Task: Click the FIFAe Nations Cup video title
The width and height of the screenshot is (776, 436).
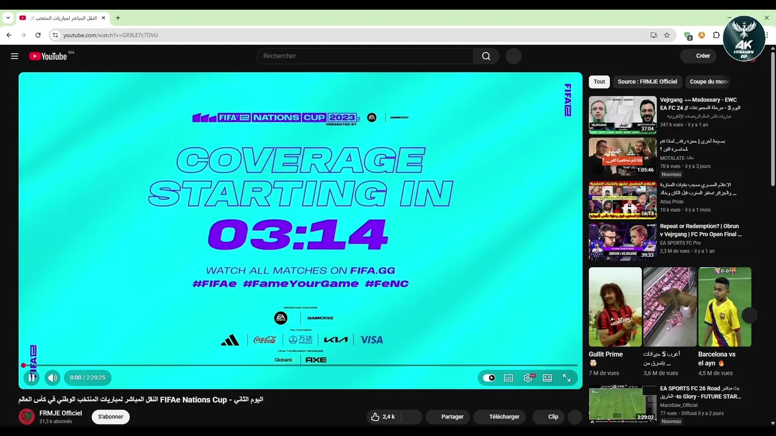Action: 141,400
